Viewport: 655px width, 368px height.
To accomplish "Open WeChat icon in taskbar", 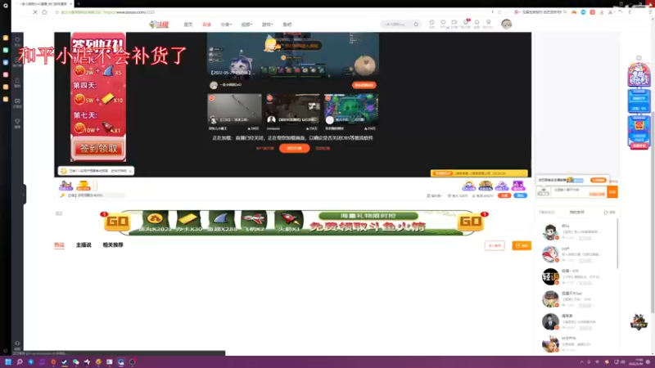I will point(75,361).
